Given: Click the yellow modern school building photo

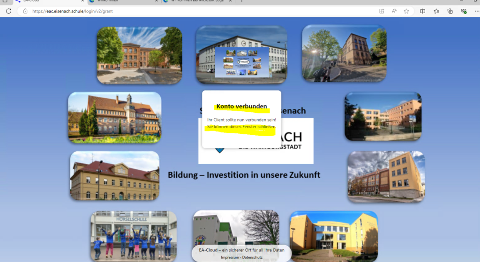Looking at the screenshot, I should point(334,236).
